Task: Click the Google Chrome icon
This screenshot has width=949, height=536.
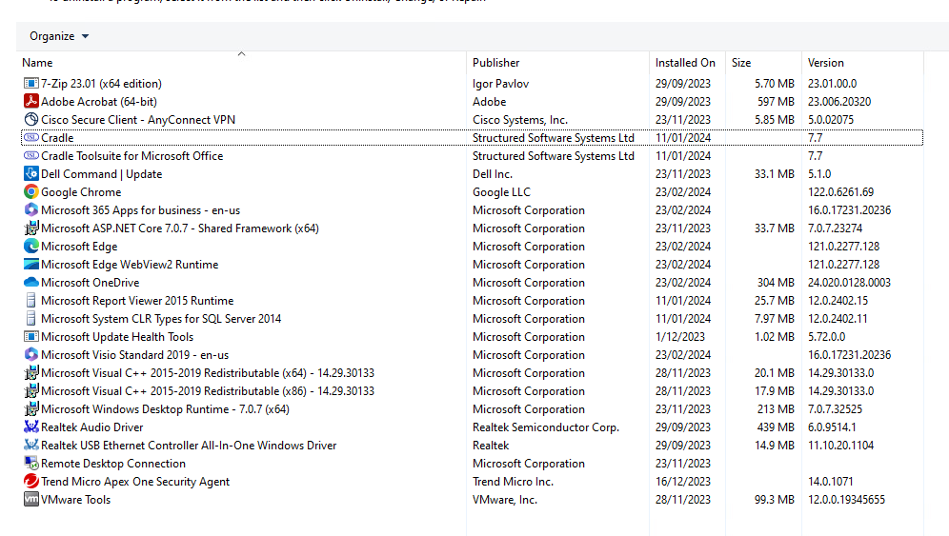Action: click(x=30, y=192)
